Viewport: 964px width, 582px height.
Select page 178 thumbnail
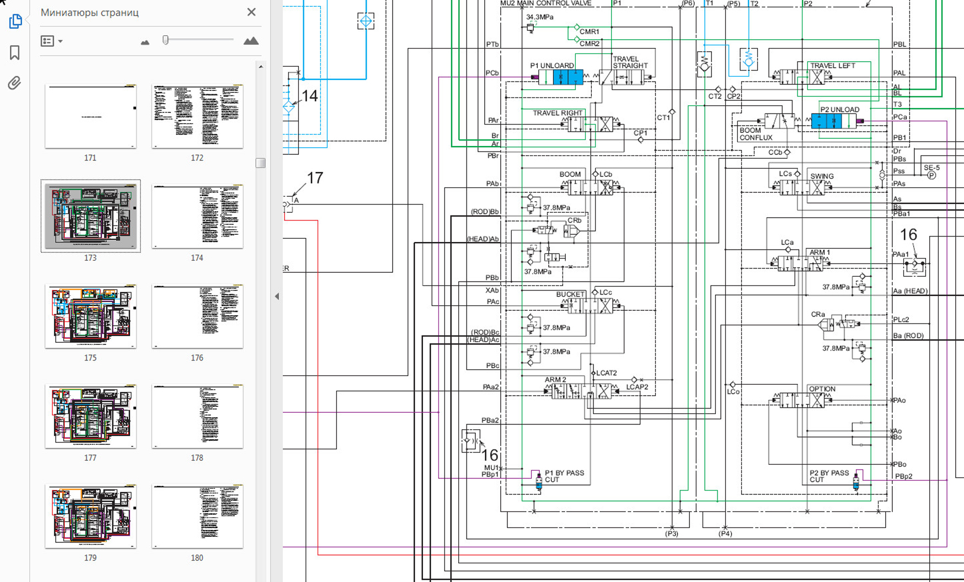click(x=197, y=417)
